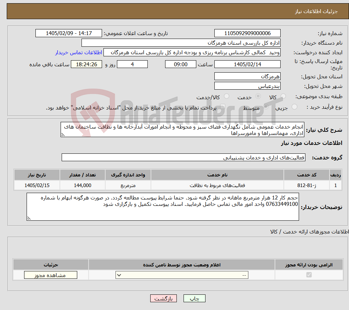The width and height of the screenshot is (349, 310).
Task: Open the permit status dropdown
Action: coord(182,275)
